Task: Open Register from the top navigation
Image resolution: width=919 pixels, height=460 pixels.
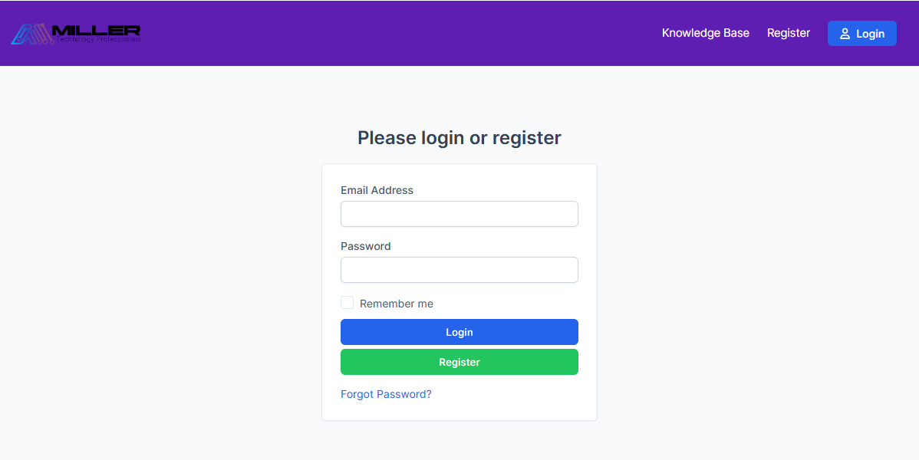Action: pos(789,33)
